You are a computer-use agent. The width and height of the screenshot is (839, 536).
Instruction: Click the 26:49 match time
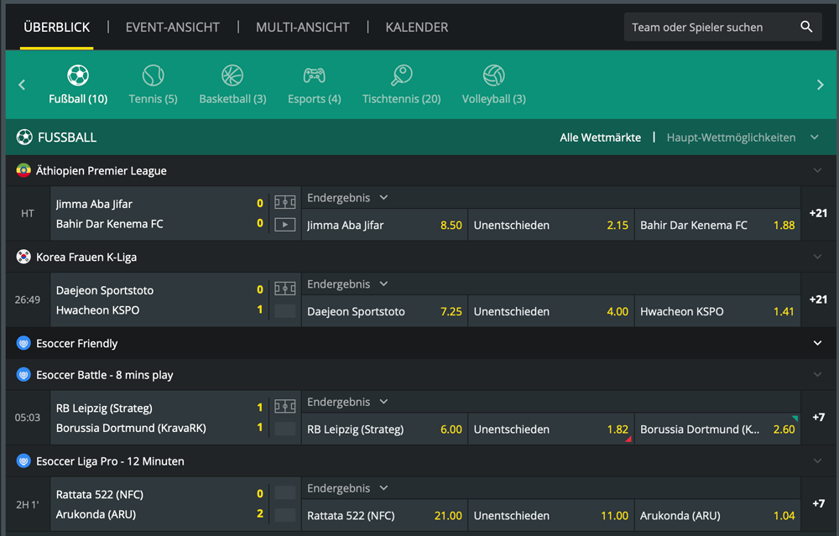pos(28,299)
